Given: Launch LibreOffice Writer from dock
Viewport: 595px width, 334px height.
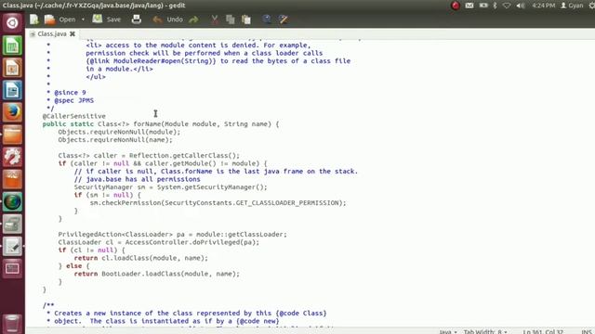Looking at the screenshot, I should click(12, 90).
